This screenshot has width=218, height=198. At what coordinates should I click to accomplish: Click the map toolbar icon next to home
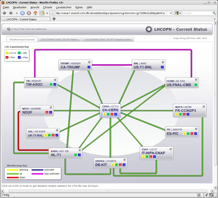tap(42, 13)
